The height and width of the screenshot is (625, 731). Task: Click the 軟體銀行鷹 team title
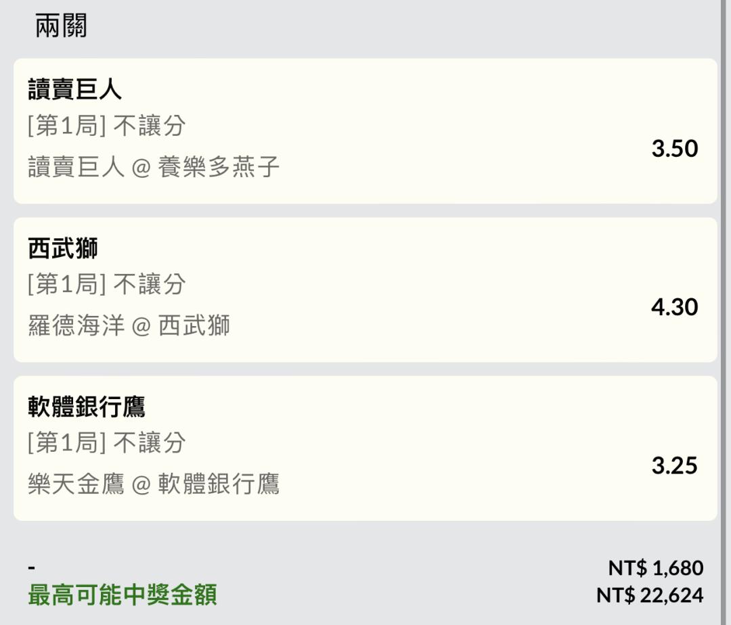pyautogui.click(x=87, y=406)
